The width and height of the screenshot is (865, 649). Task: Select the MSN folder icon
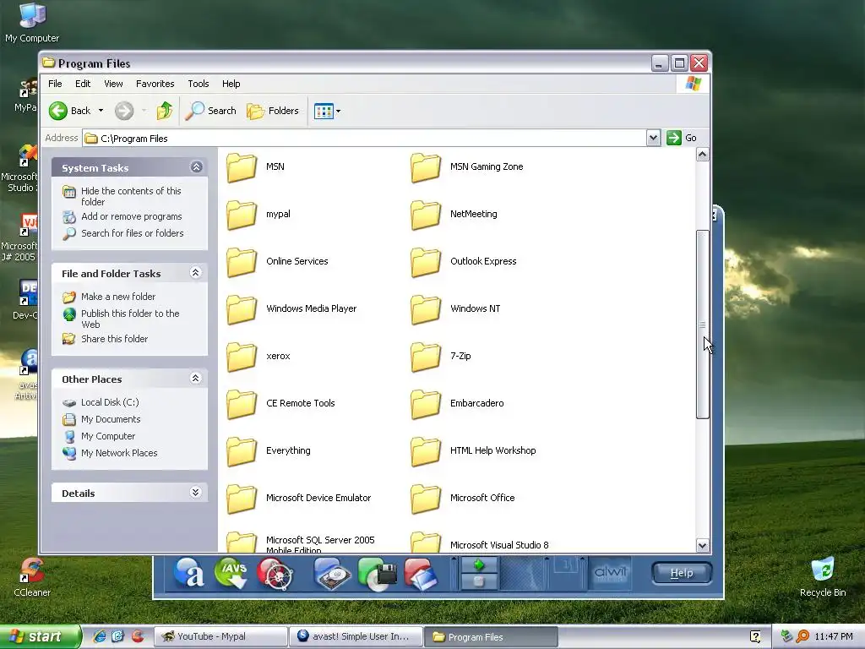(242, 167)
